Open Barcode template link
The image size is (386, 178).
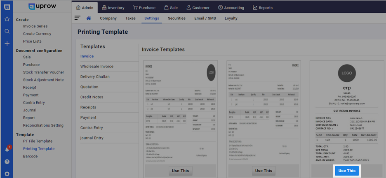tap(30, 156)
